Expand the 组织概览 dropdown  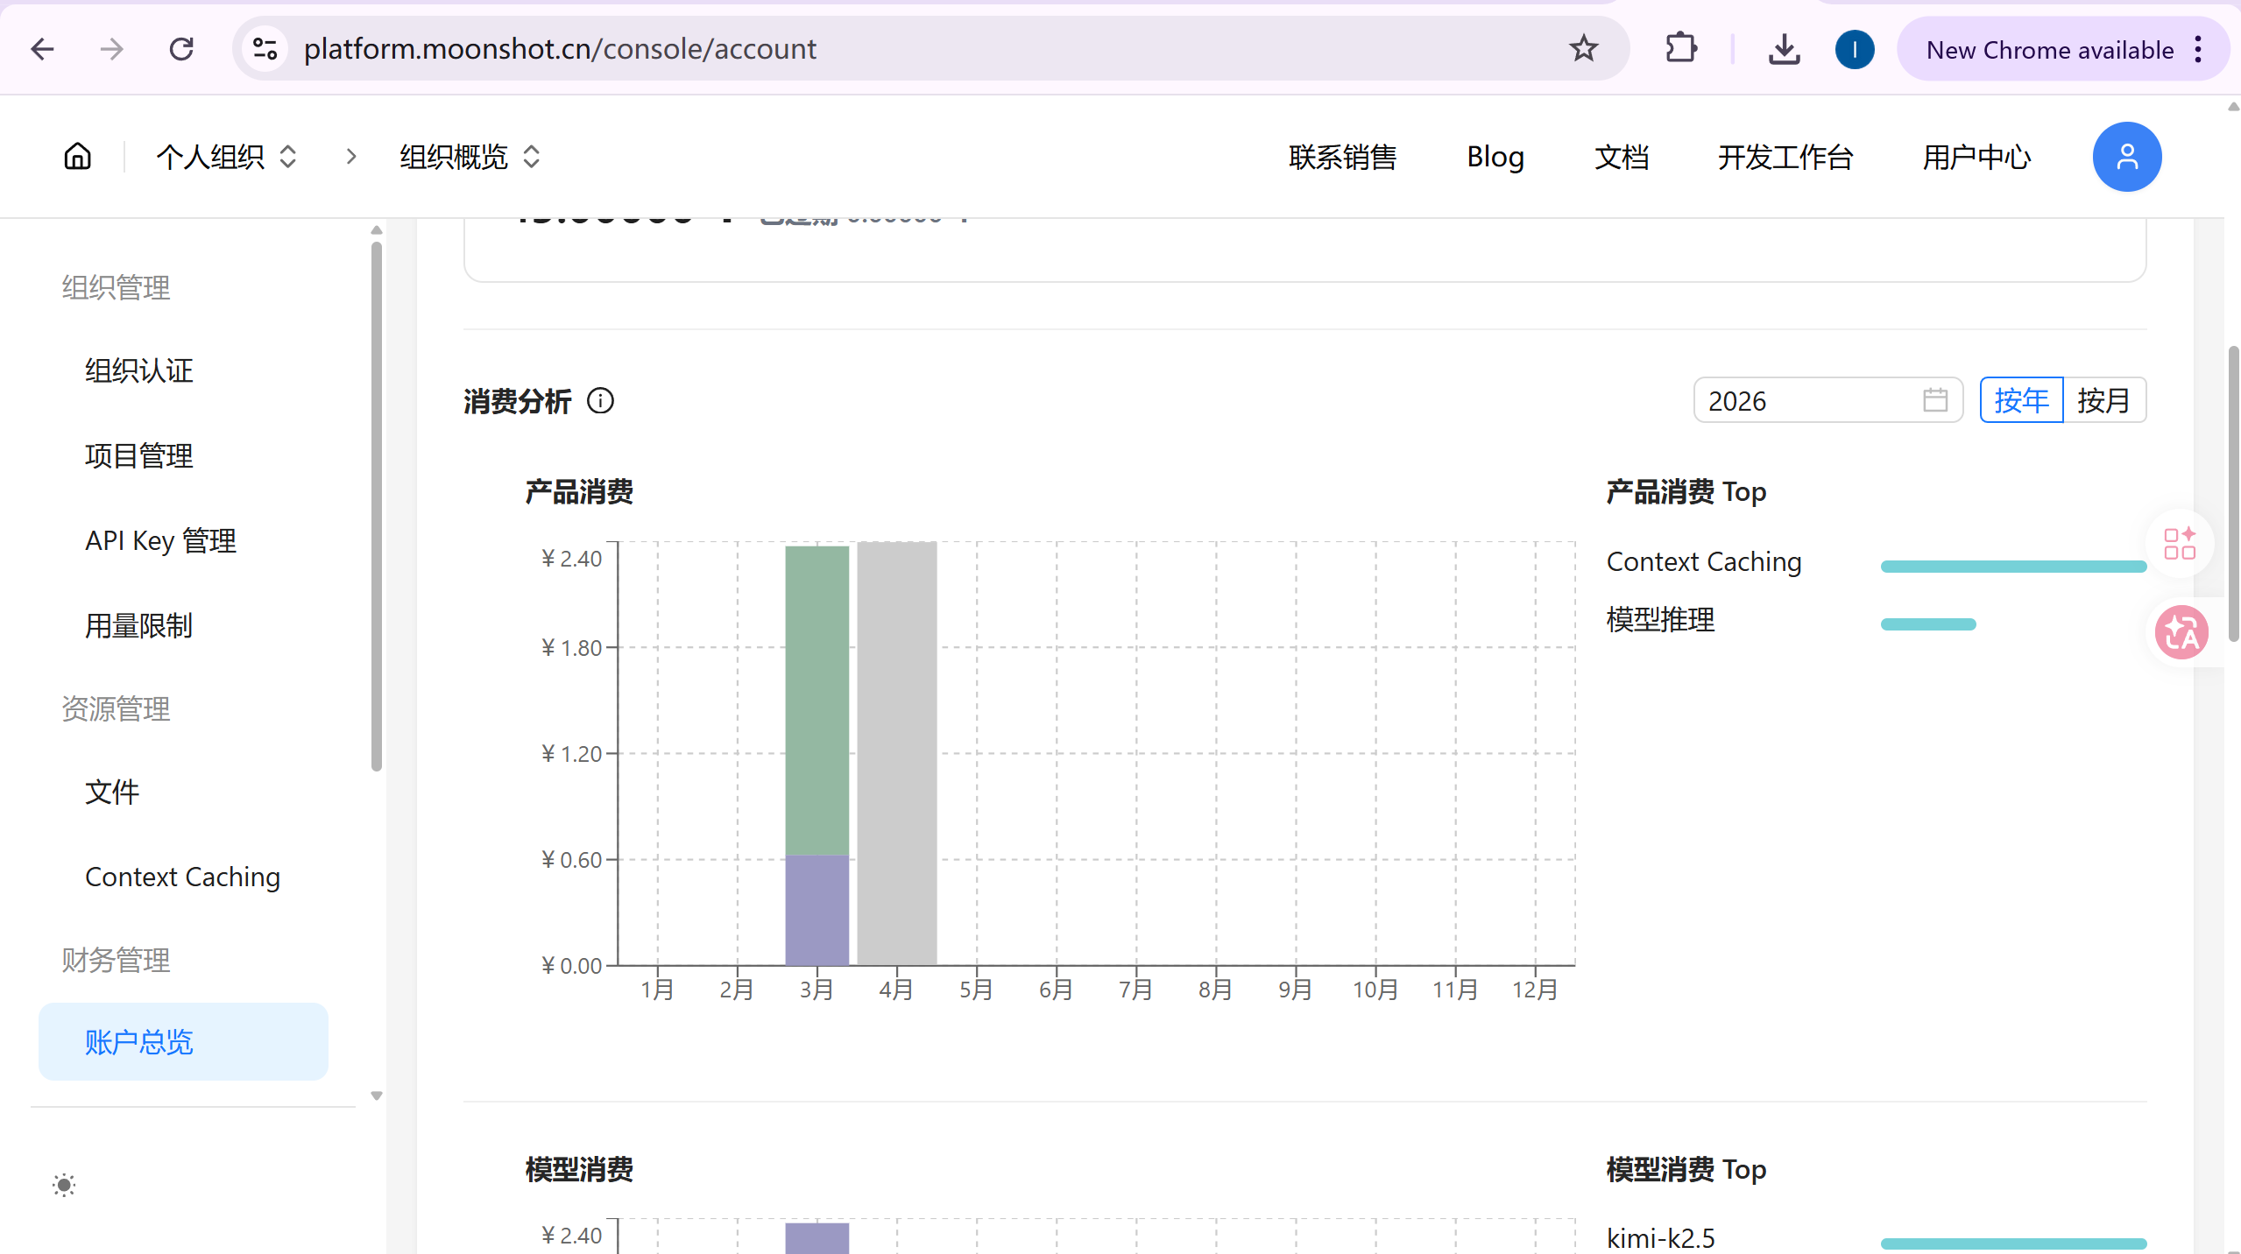coord(470,157)
